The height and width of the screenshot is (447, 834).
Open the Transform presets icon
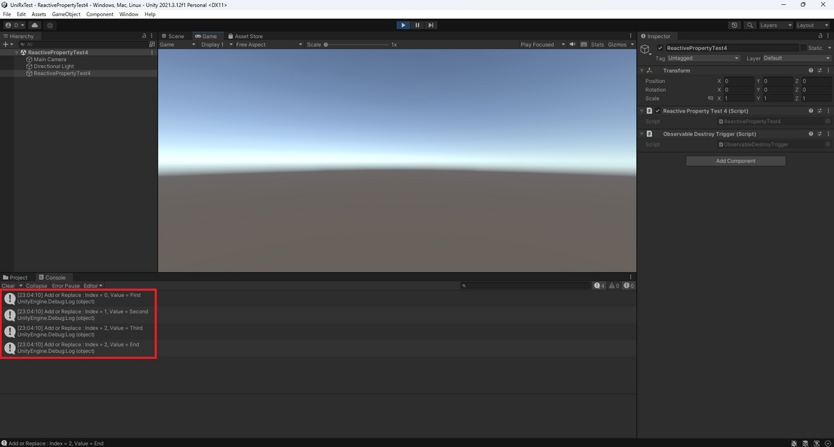[x=819, y=70]
